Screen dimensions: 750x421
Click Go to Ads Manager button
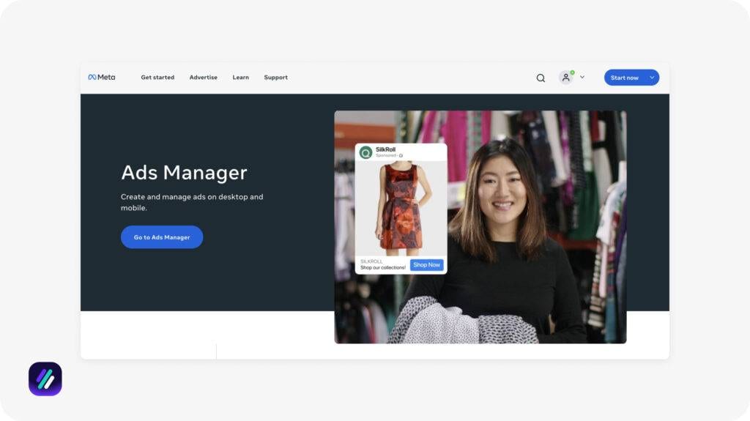click(x=162, y=236)
